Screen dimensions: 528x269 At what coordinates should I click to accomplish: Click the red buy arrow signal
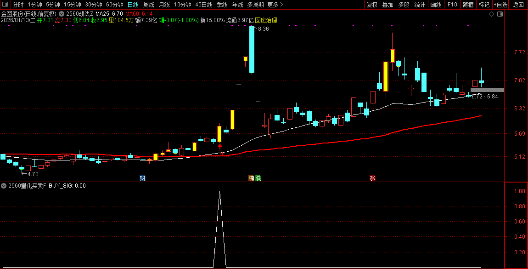pos(220,146)
